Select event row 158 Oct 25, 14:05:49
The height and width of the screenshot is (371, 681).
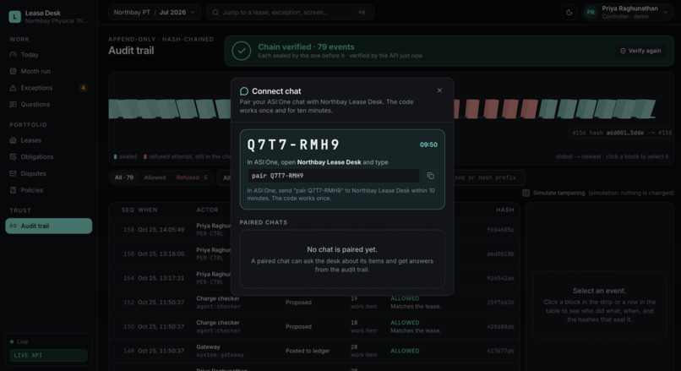[x=314, y=229]
